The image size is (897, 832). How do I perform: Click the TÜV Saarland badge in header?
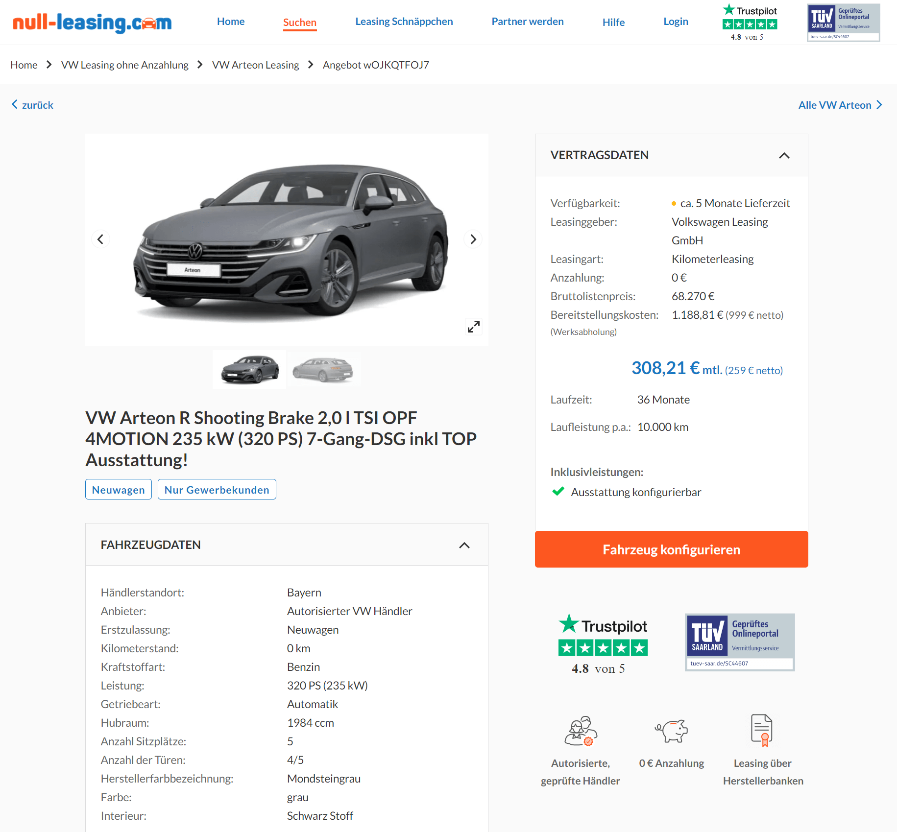click(843, 23)
